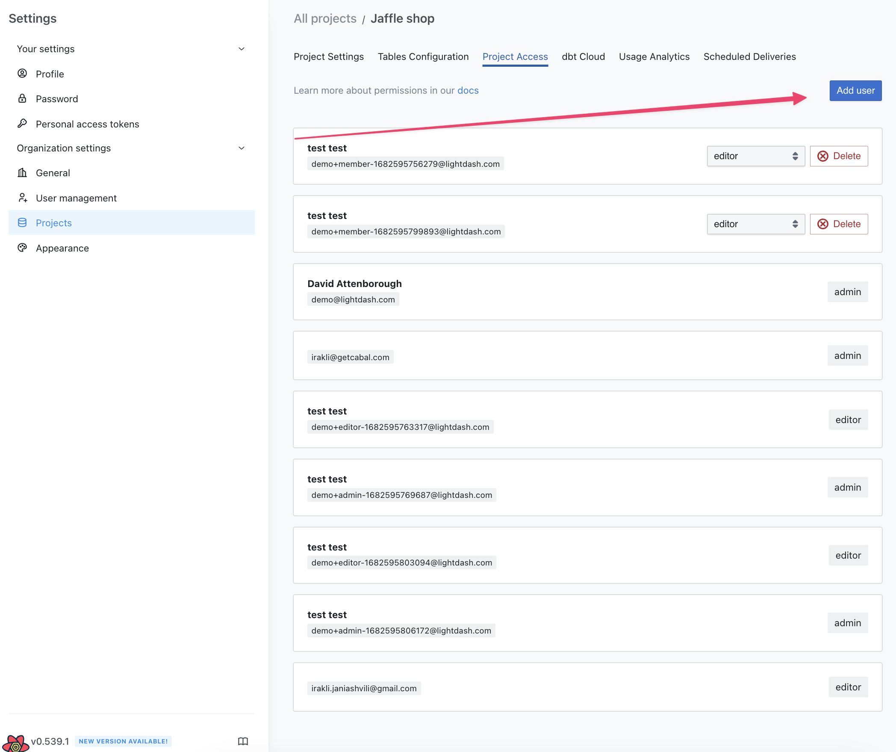The width and height of the screenshot is (896, 752).
Task: Open the Scheduled Deliveries tab
Action: (749, 56)
